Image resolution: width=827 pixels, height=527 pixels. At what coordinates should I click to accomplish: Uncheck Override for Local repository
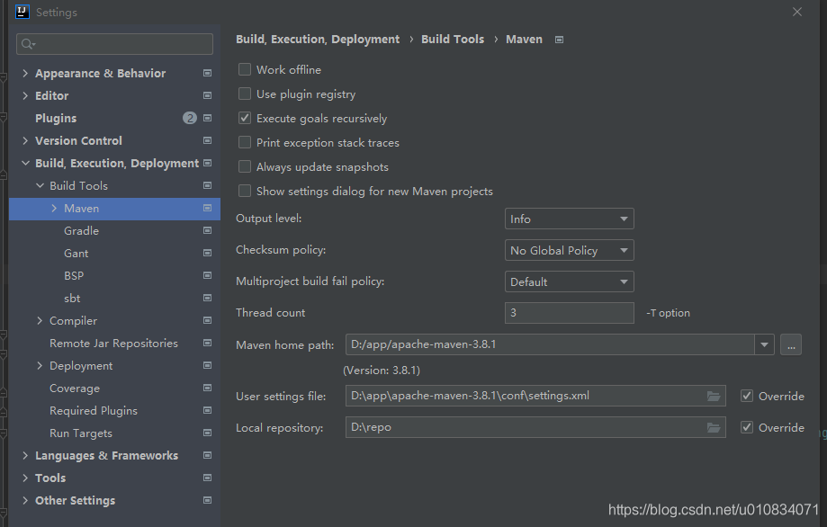coord(747,427)
